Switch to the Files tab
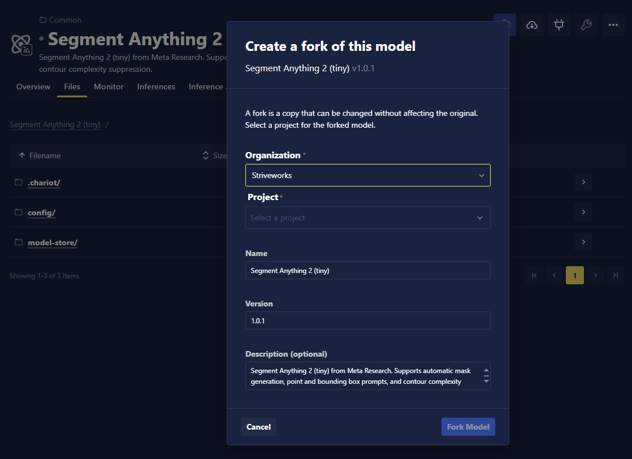 (x=72, y=86)
